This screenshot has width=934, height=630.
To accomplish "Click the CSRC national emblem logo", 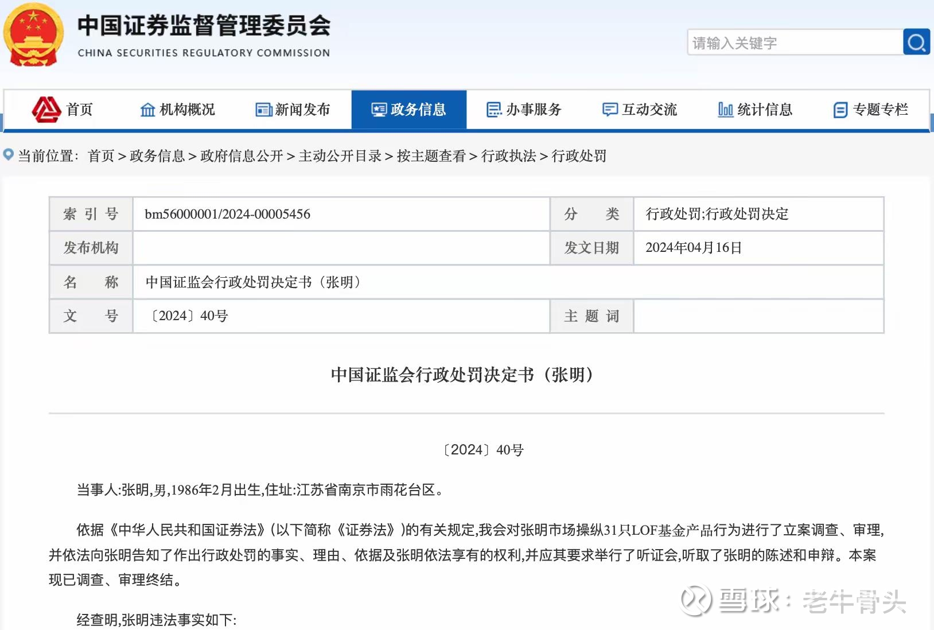I will pos(34,36).
